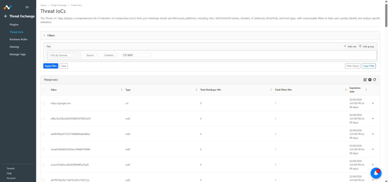This screenshot has width=388, height=182.
Task: Collapse the Filters panel
Action: [x=44, y=35]
